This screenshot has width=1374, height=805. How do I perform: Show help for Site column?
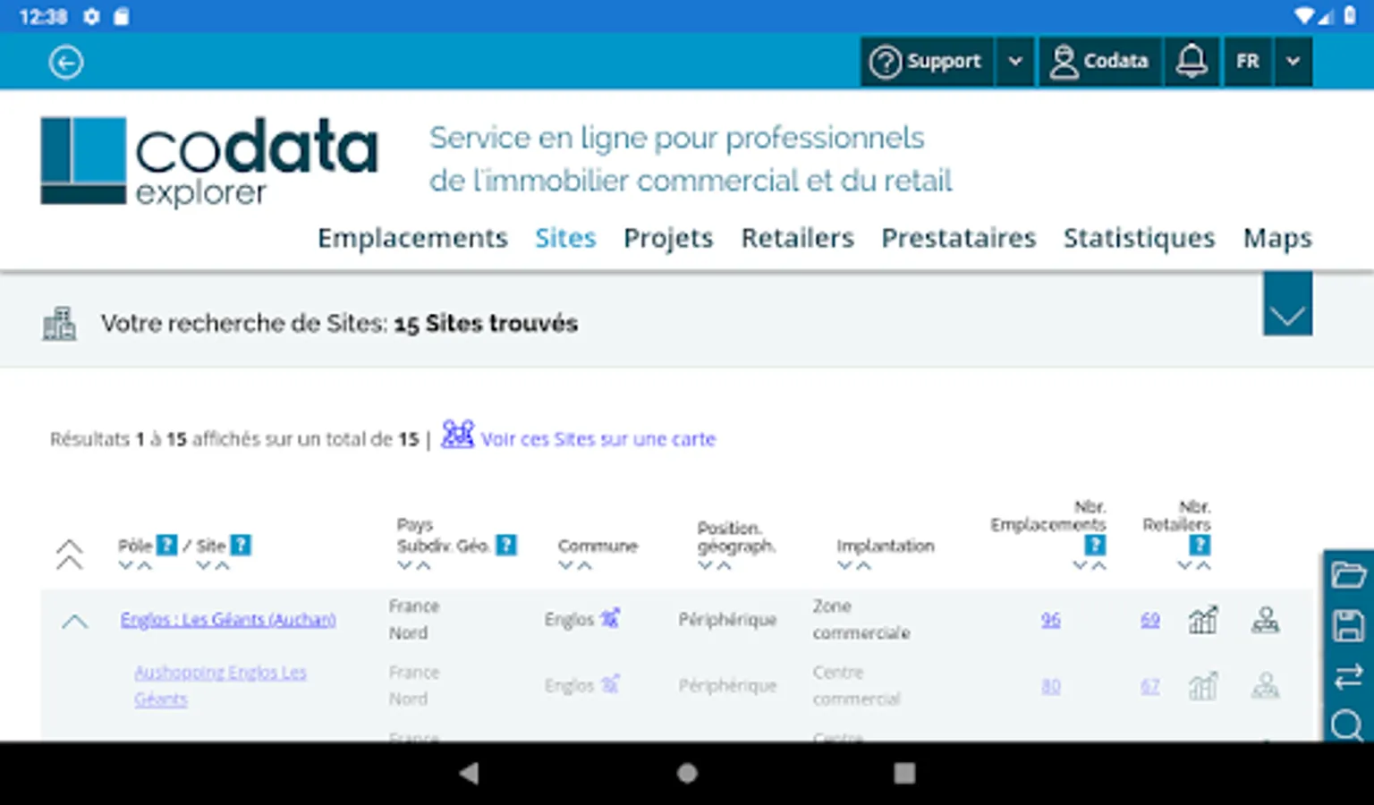(241, 545)
